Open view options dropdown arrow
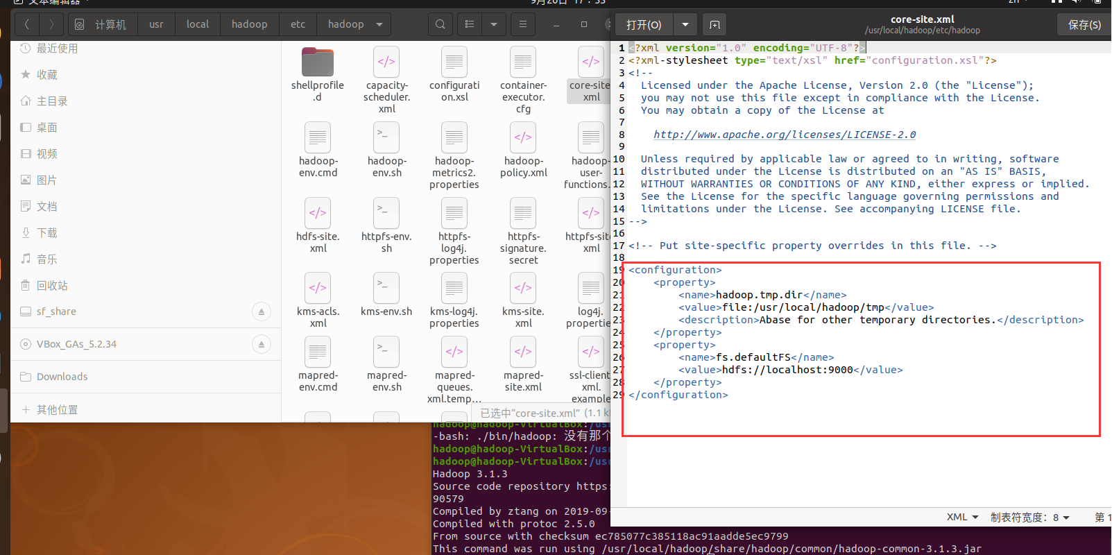Image resolution: width=1112 pixels, height=555 pixels. (x=494, y=24)
